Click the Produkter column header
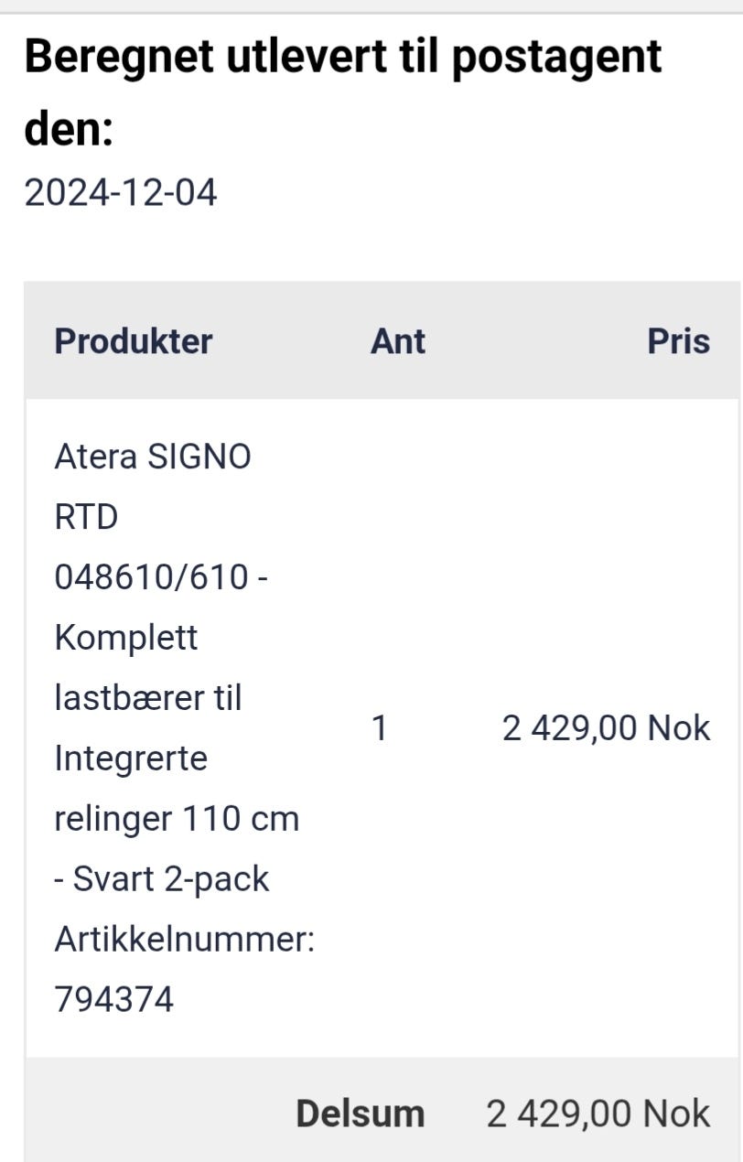743x1162 pixels. click(x=134, y=341)
